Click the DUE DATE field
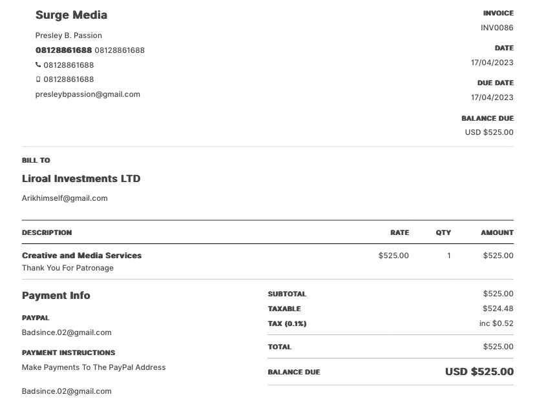Viewport: 535px width, 399px height. (x=494, y=83)
